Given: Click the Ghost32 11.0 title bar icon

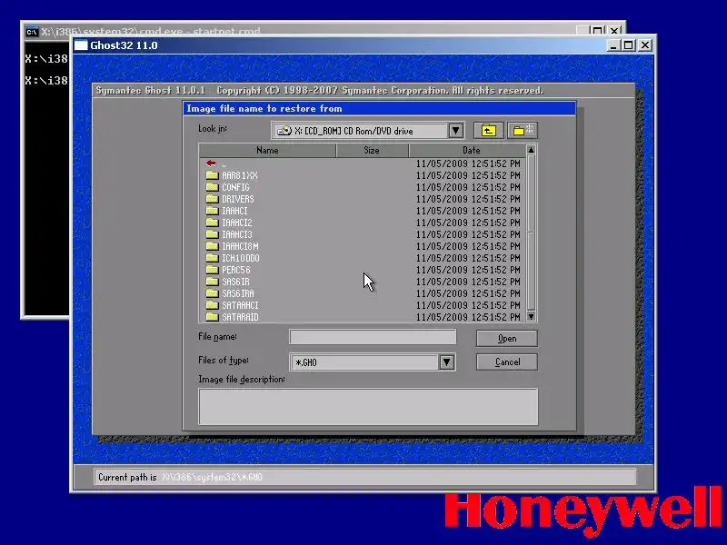Looking at the screenshot, I should [x=81, y=45].
